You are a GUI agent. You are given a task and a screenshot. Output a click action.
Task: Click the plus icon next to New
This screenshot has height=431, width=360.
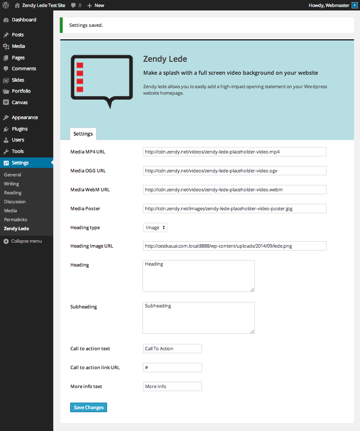[x=89, y=5]
